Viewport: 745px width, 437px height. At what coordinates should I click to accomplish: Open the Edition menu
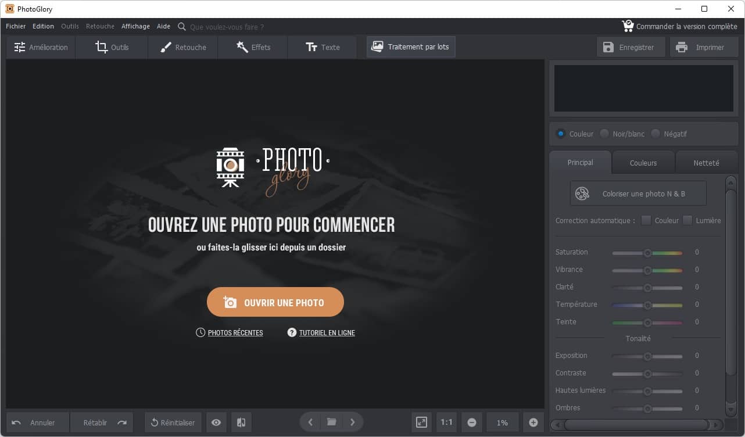tap(43, 26)
